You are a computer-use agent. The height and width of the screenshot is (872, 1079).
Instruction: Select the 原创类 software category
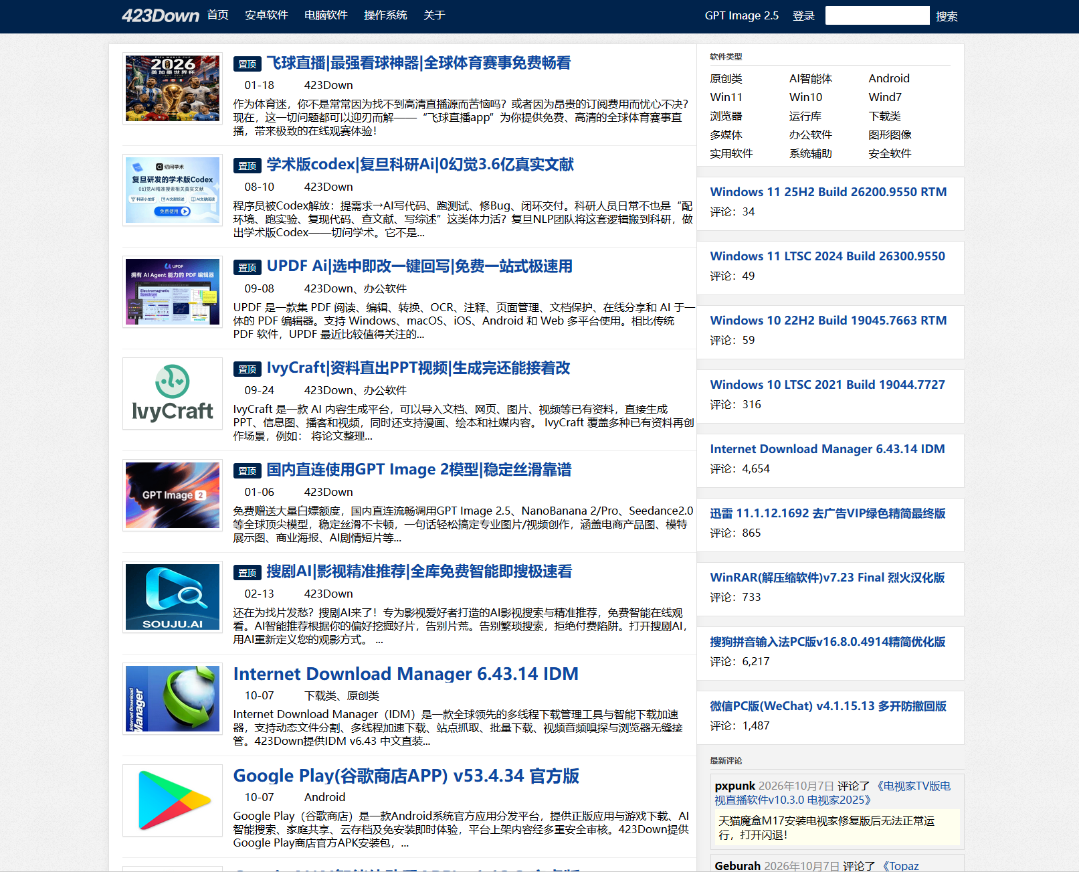726,78
